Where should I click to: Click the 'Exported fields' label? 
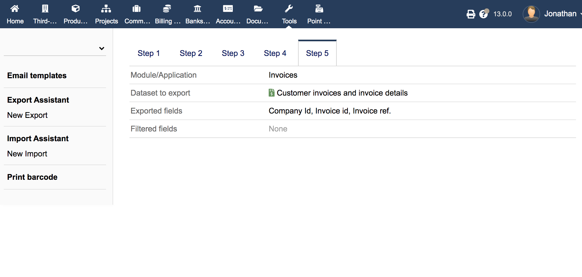156,111
